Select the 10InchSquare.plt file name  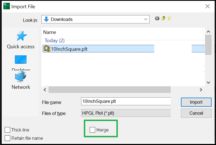pyautogui.click(x=69, y=49)
